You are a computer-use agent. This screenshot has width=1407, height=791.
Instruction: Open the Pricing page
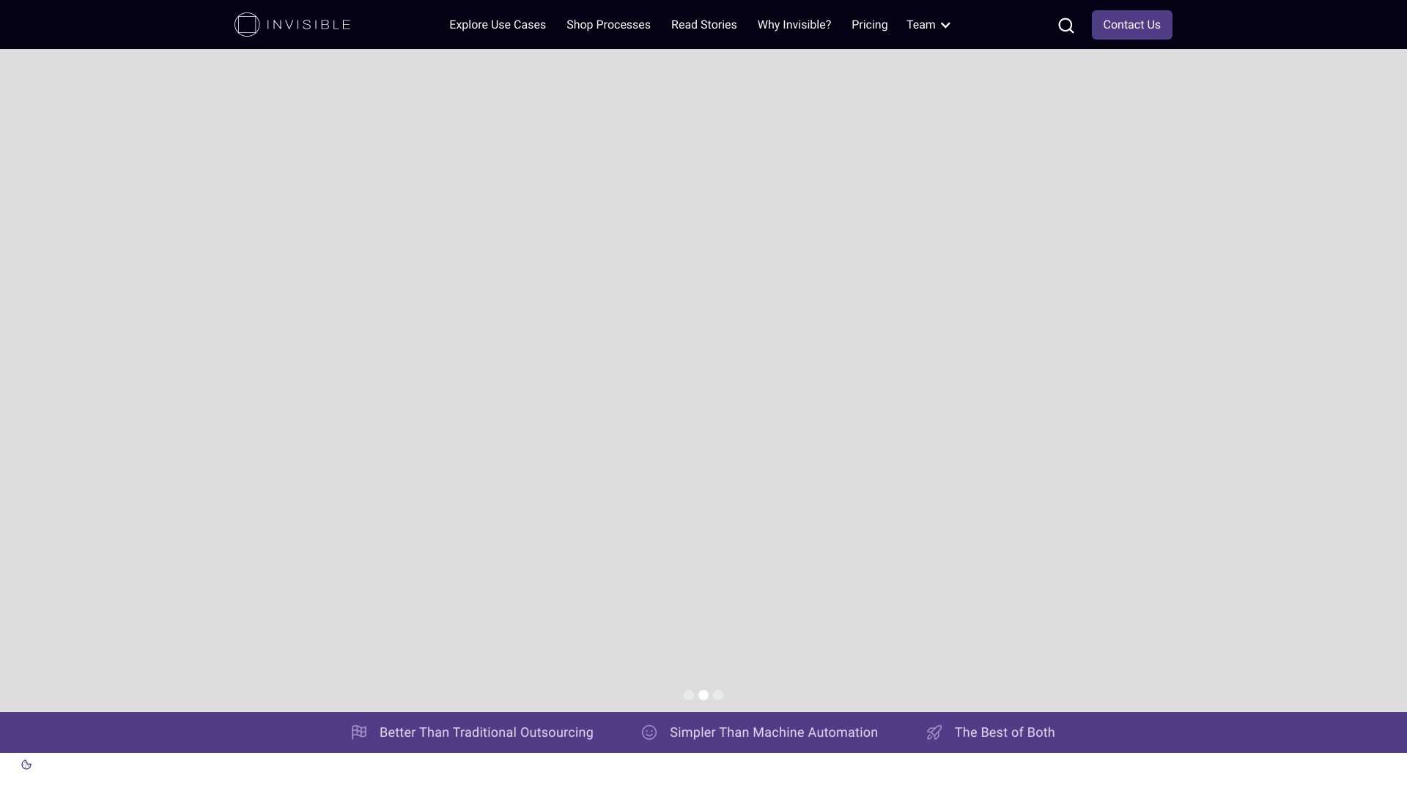869,25
